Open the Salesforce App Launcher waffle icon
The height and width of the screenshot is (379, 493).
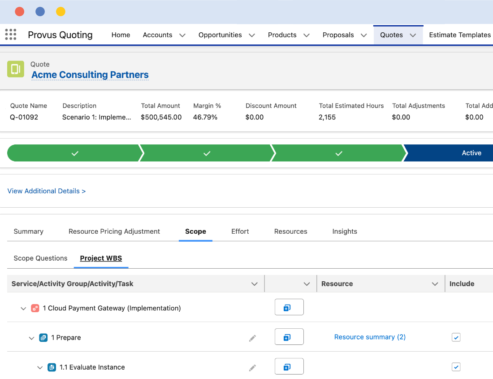pyautogui.click(x=10, y=35)
